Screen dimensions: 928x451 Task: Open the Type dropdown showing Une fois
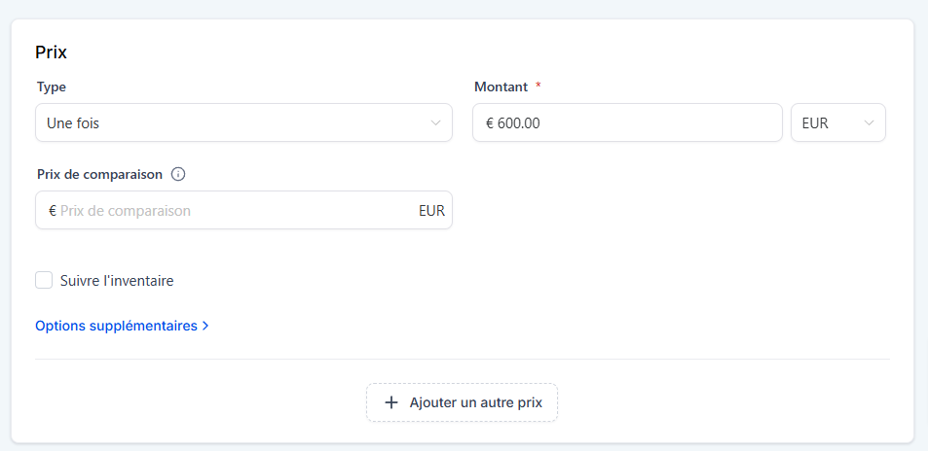(234, 123)
